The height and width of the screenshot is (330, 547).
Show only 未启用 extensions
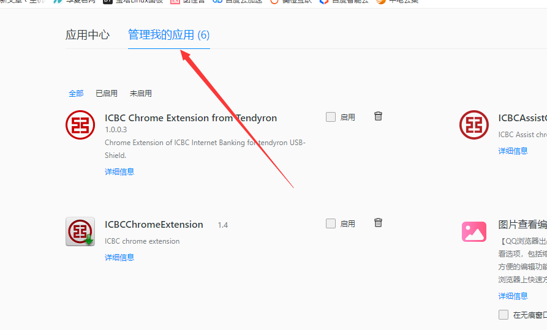click(141, 94)
